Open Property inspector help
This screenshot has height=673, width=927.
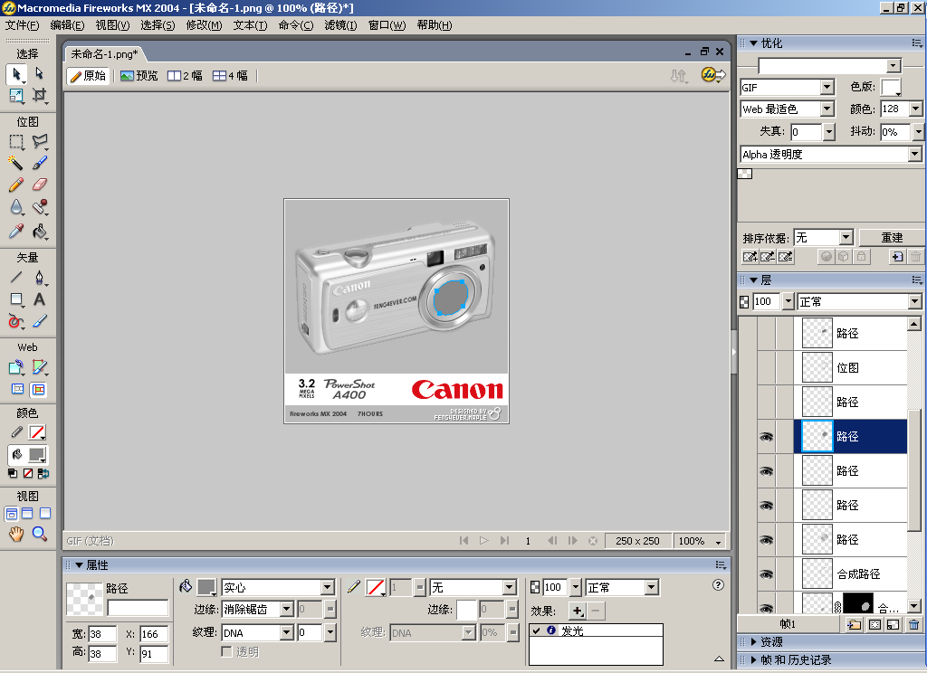(x=718, y=584)
